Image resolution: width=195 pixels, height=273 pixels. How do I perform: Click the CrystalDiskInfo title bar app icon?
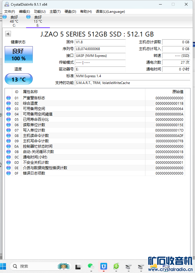point(7,4)
